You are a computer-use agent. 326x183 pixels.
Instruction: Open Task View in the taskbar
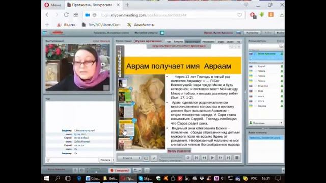pos(68,178)
